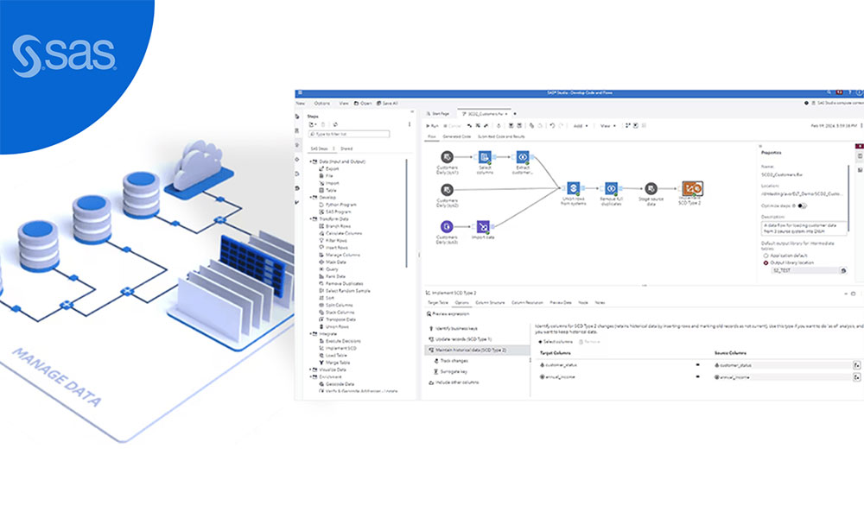Screen dimensions: 864x518
Task: Click the Open button in the top menu
Action: [363, 104]
